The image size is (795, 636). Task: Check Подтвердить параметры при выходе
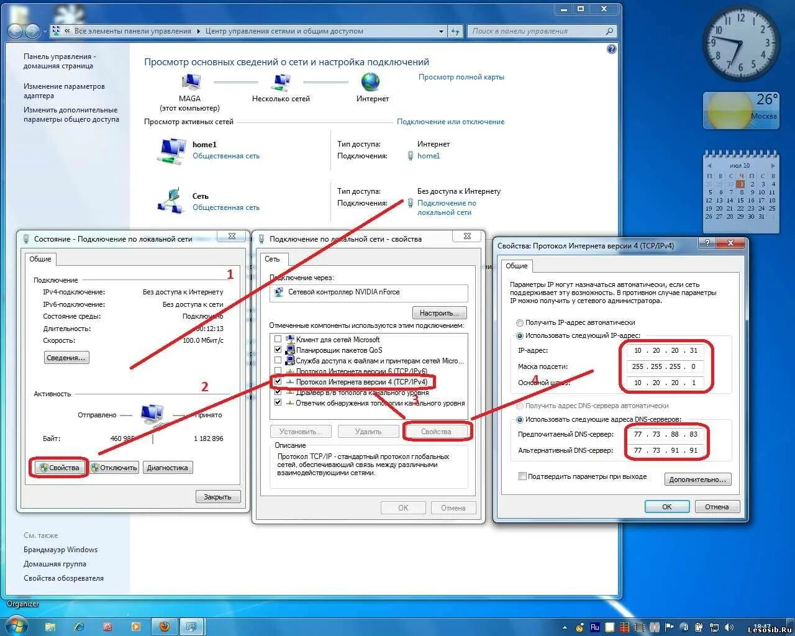coord(522,476)
